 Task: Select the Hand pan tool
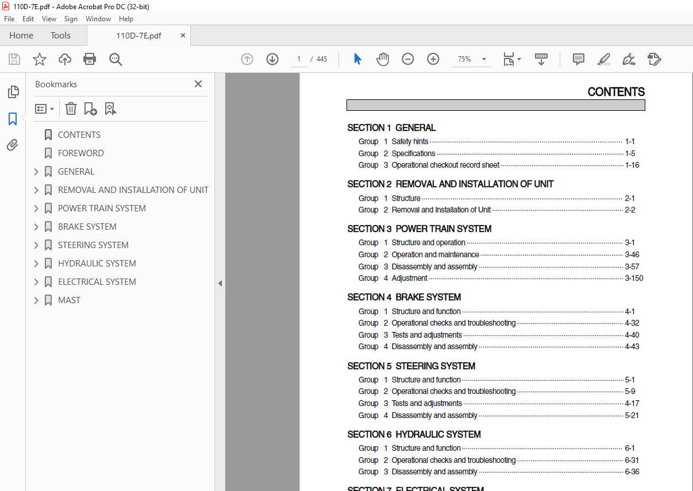[383, 59]
